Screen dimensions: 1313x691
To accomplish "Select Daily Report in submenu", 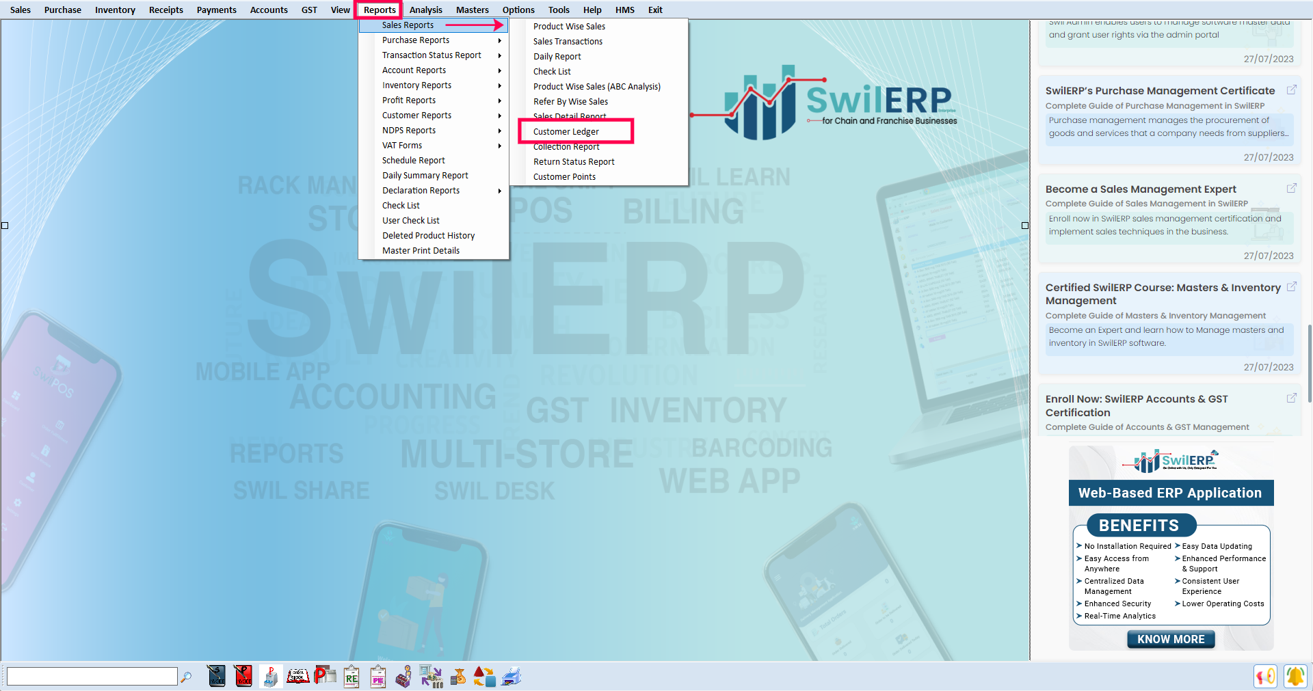I will click(557, 57).
